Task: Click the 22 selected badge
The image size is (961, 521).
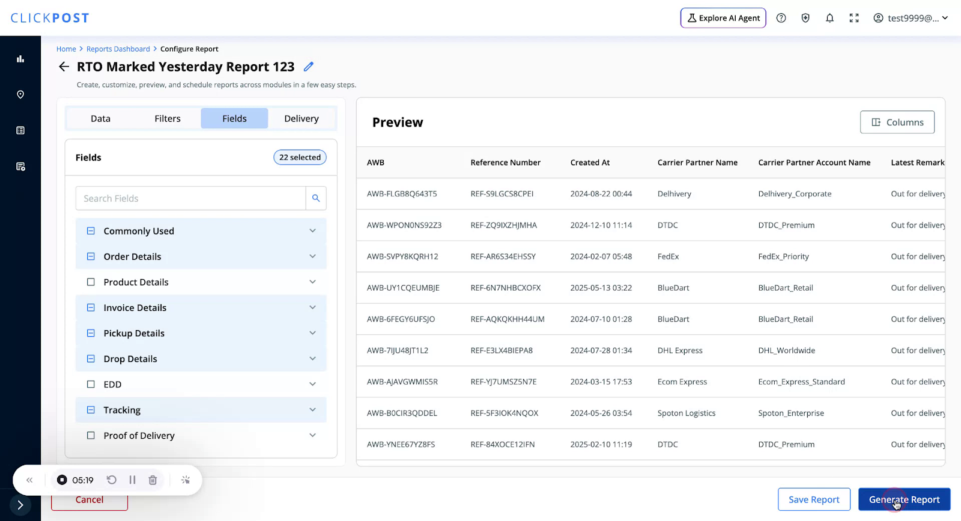Action: click(300, 157)
